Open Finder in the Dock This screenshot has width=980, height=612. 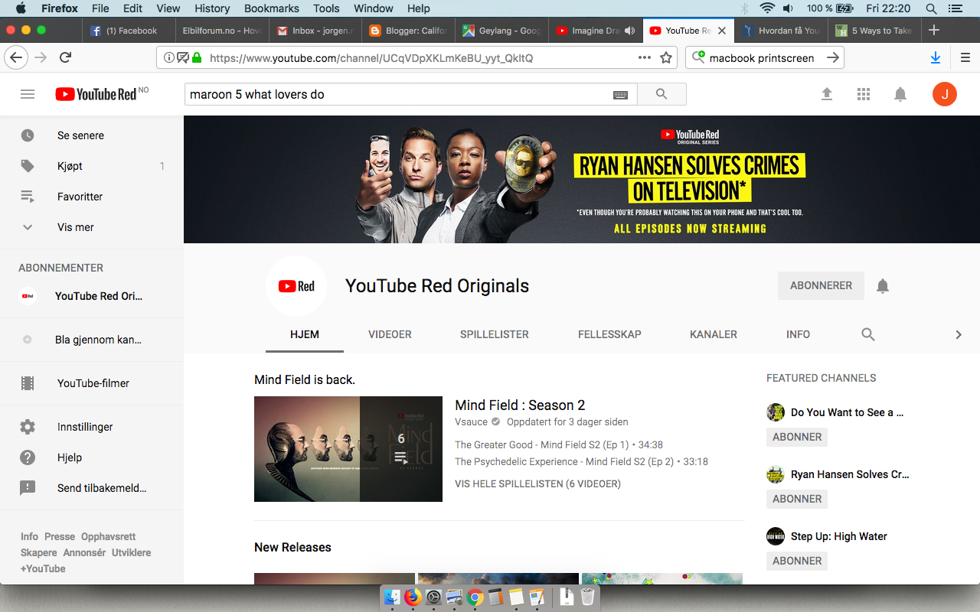(393, 597)
